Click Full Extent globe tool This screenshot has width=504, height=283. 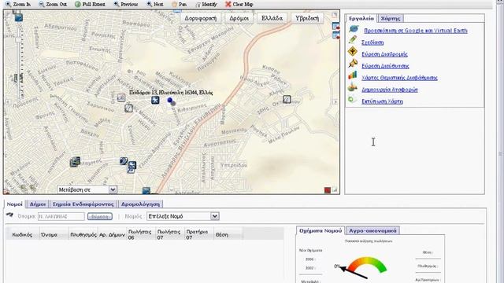(90, 4)
